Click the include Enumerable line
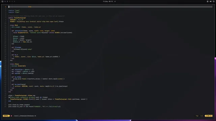The image size is (216, 121). [19, 66]
